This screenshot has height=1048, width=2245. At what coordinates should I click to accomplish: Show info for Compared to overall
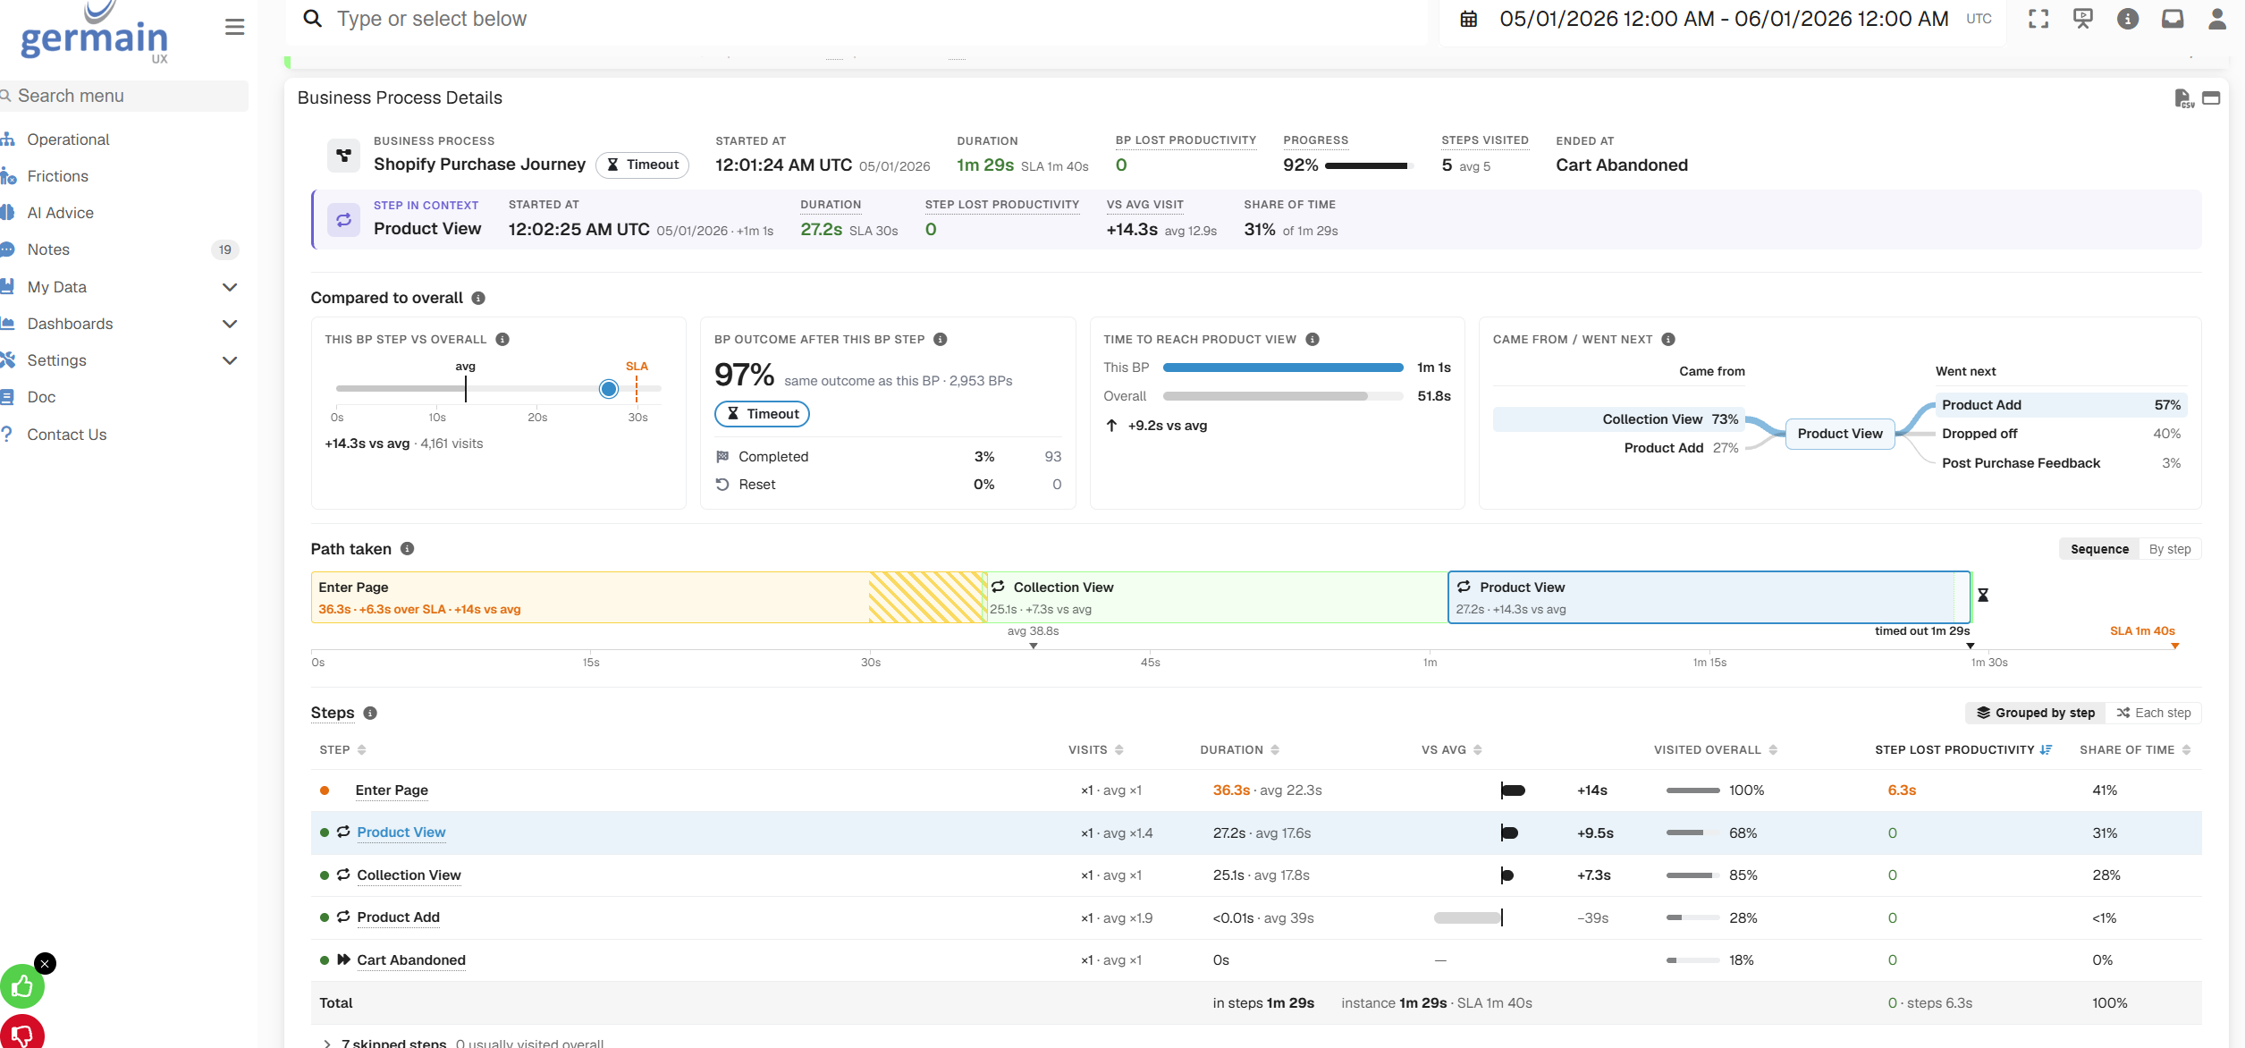[478, 298]
